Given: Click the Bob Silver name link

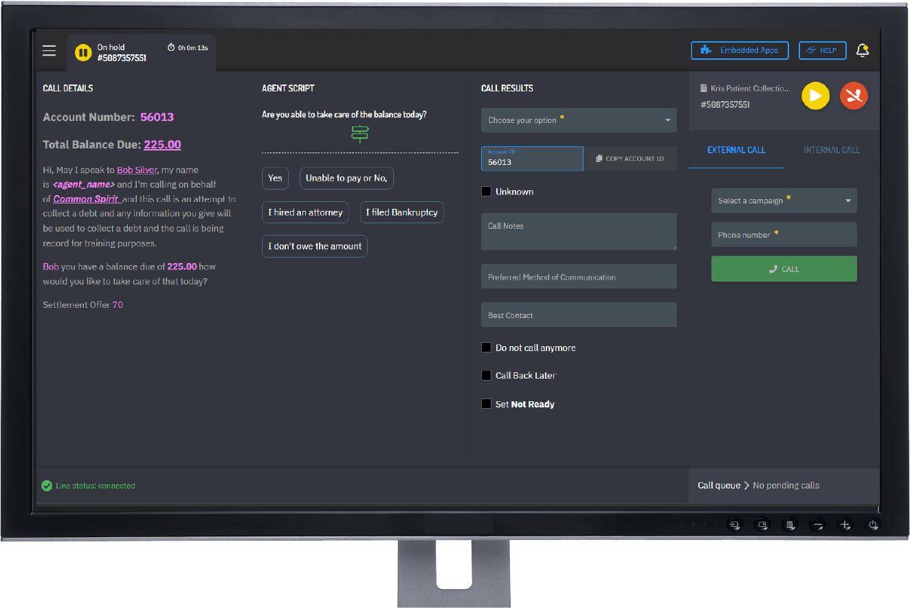Looking at the screenshot, I should point(137,170).
